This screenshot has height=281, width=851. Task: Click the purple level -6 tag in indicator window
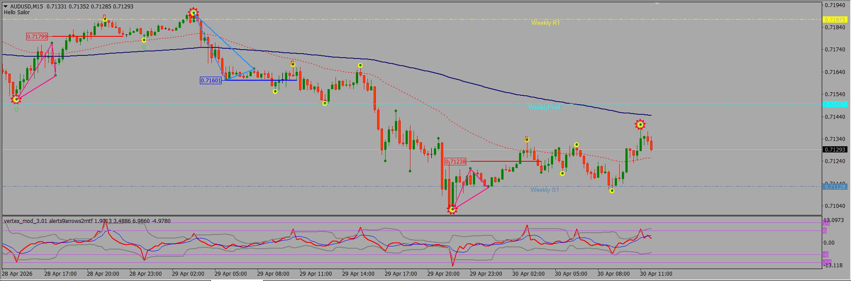coord(826,254)
